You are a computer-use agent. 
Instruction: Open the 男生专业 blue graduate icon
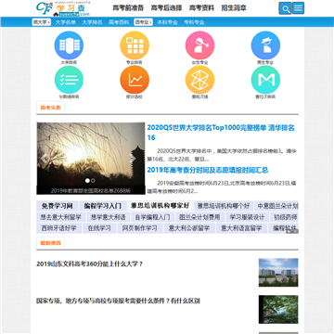click(x=265, y=45)
